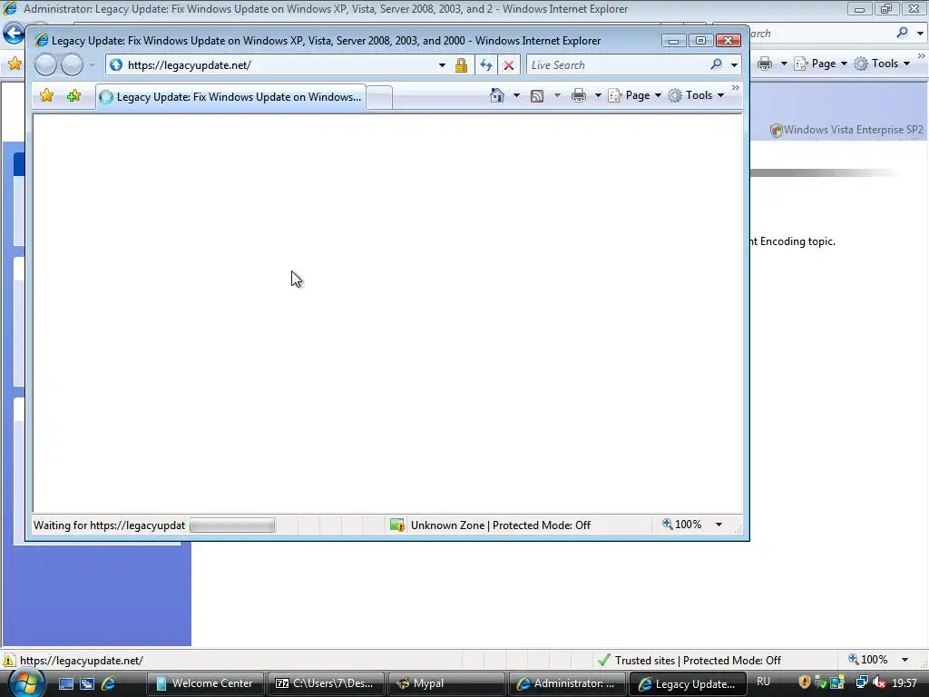Refresh the page in the front window
The height and width of the screenshot is (697, 929).
[486, 65]
